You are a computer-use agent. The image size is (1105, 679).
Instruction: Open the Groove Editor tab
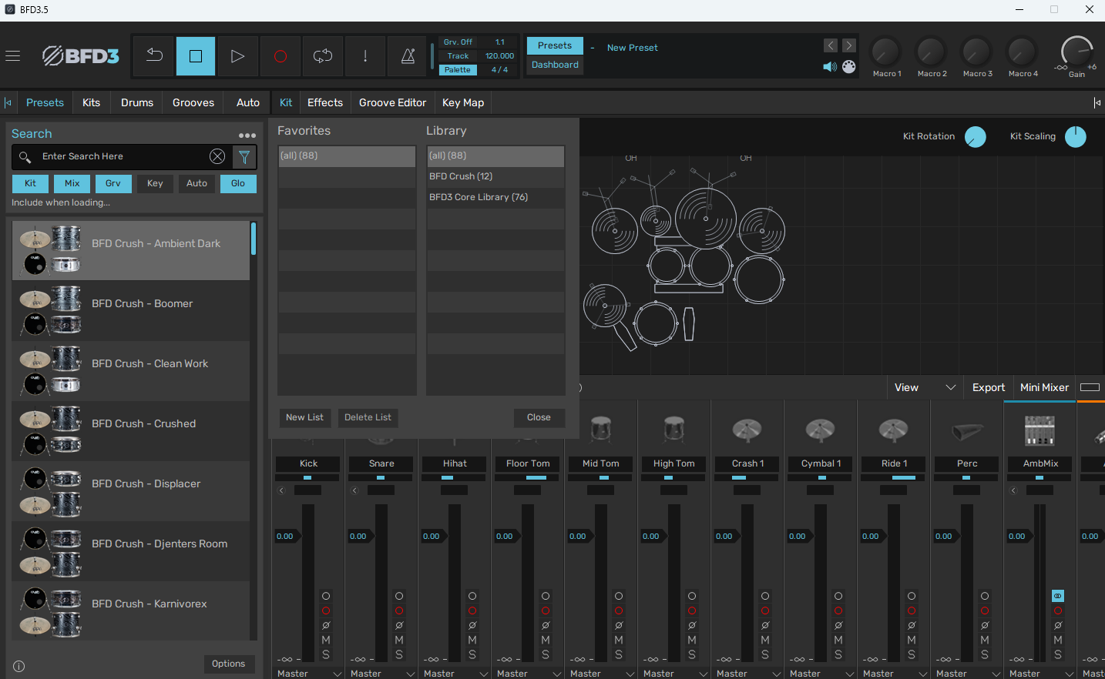tap(393, 102)
